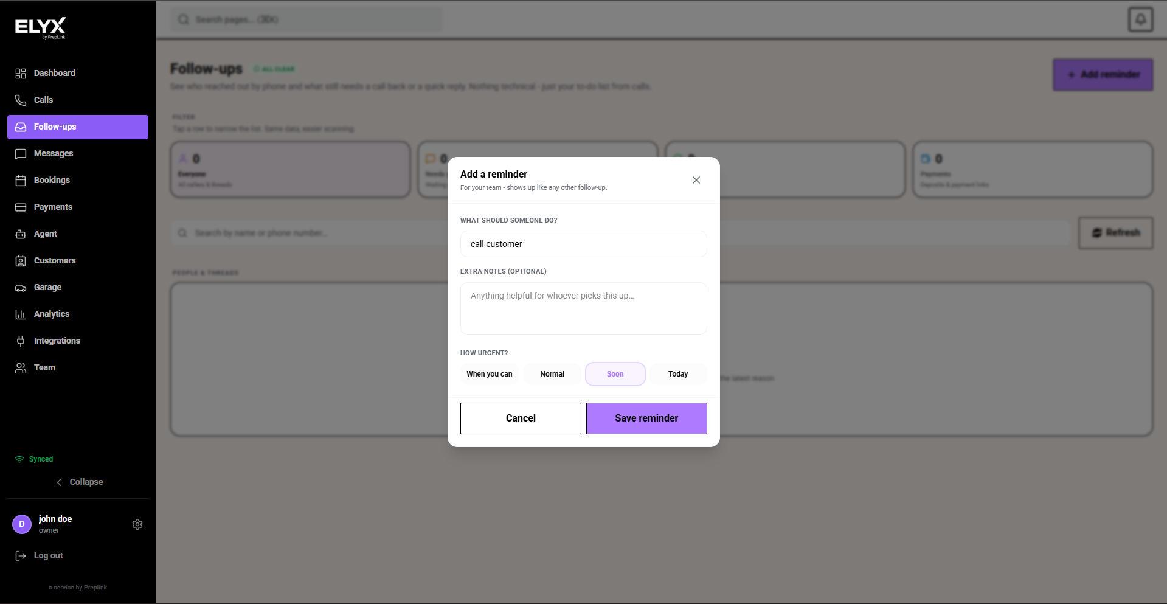This screenshot has height=604, width=1167.
Task: Open the Customers menu item
Action: (78, 260)
